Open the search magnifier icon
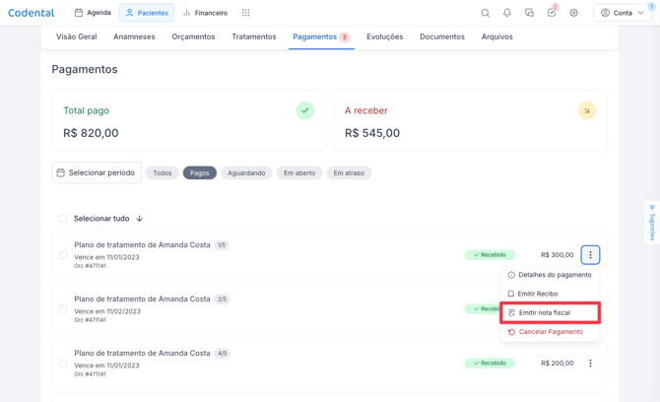 pos(485,13)
